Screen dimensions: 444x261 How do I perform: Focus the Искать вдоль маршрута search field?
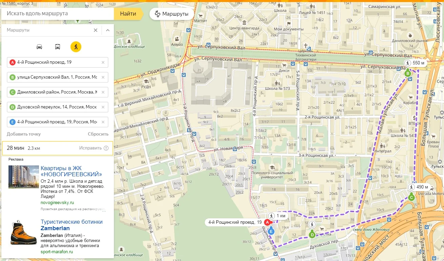point(57,14)
